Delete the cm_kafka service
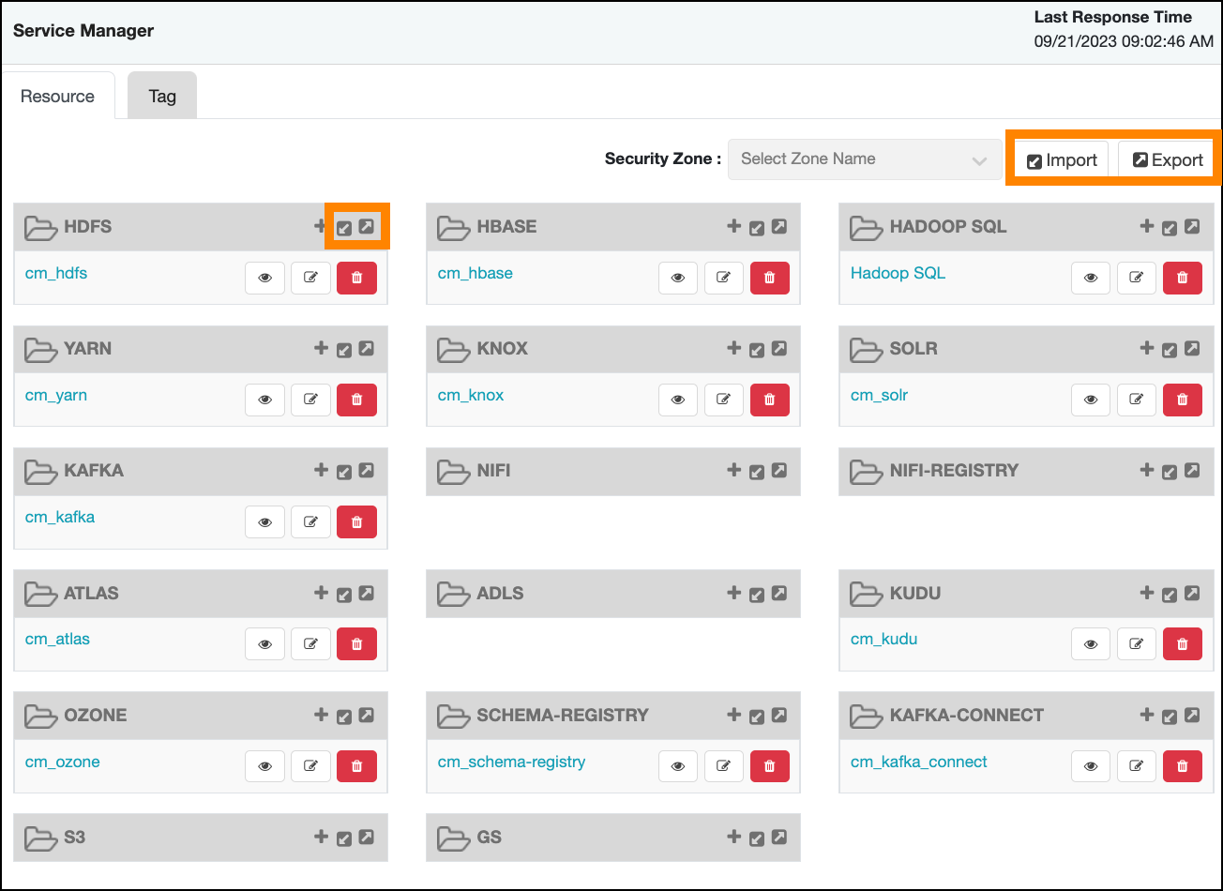 [356, 521]
